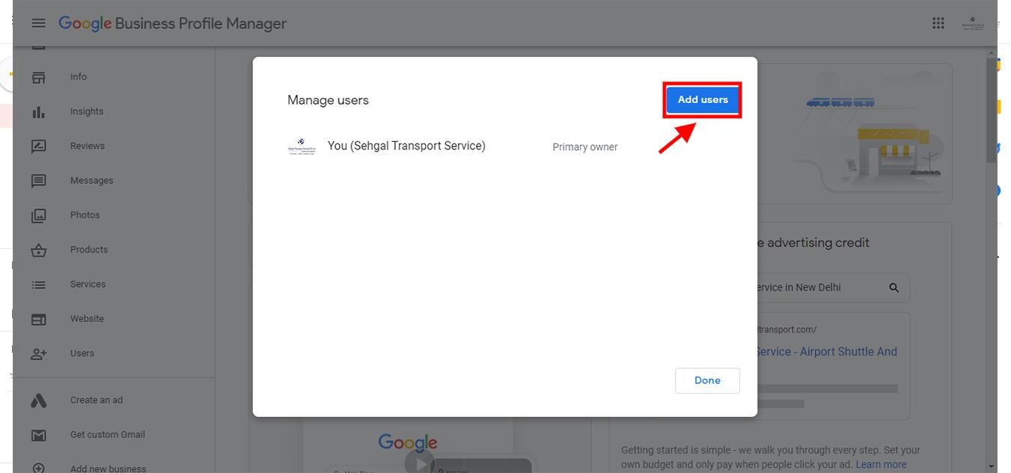Click the Learn more link
This screenshot has width=1011, height=473.
pyautogui.click(x=881, y=464)
